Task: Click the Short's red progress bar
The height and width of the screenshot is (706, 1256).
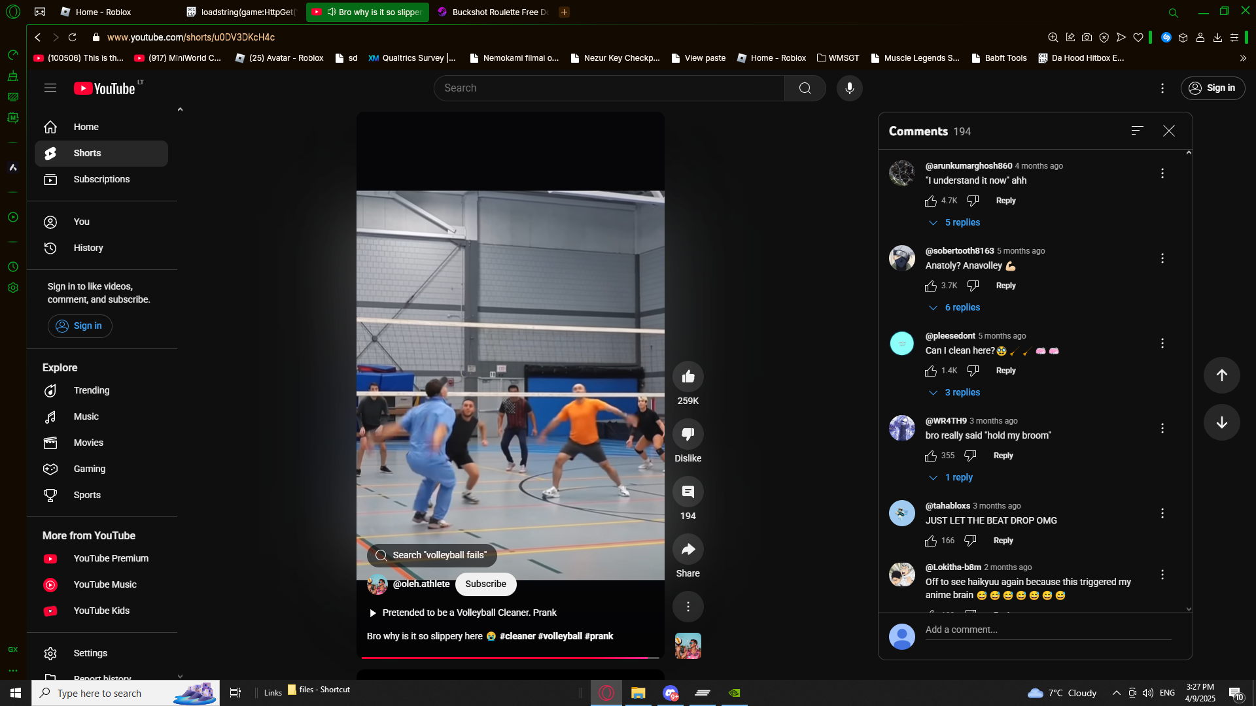Action: [510, 658]
